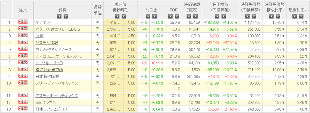The image size is (310, 113).
Task: Select the 2,861 current price cell
Action: pyautogui.click(x=113, y=63)
